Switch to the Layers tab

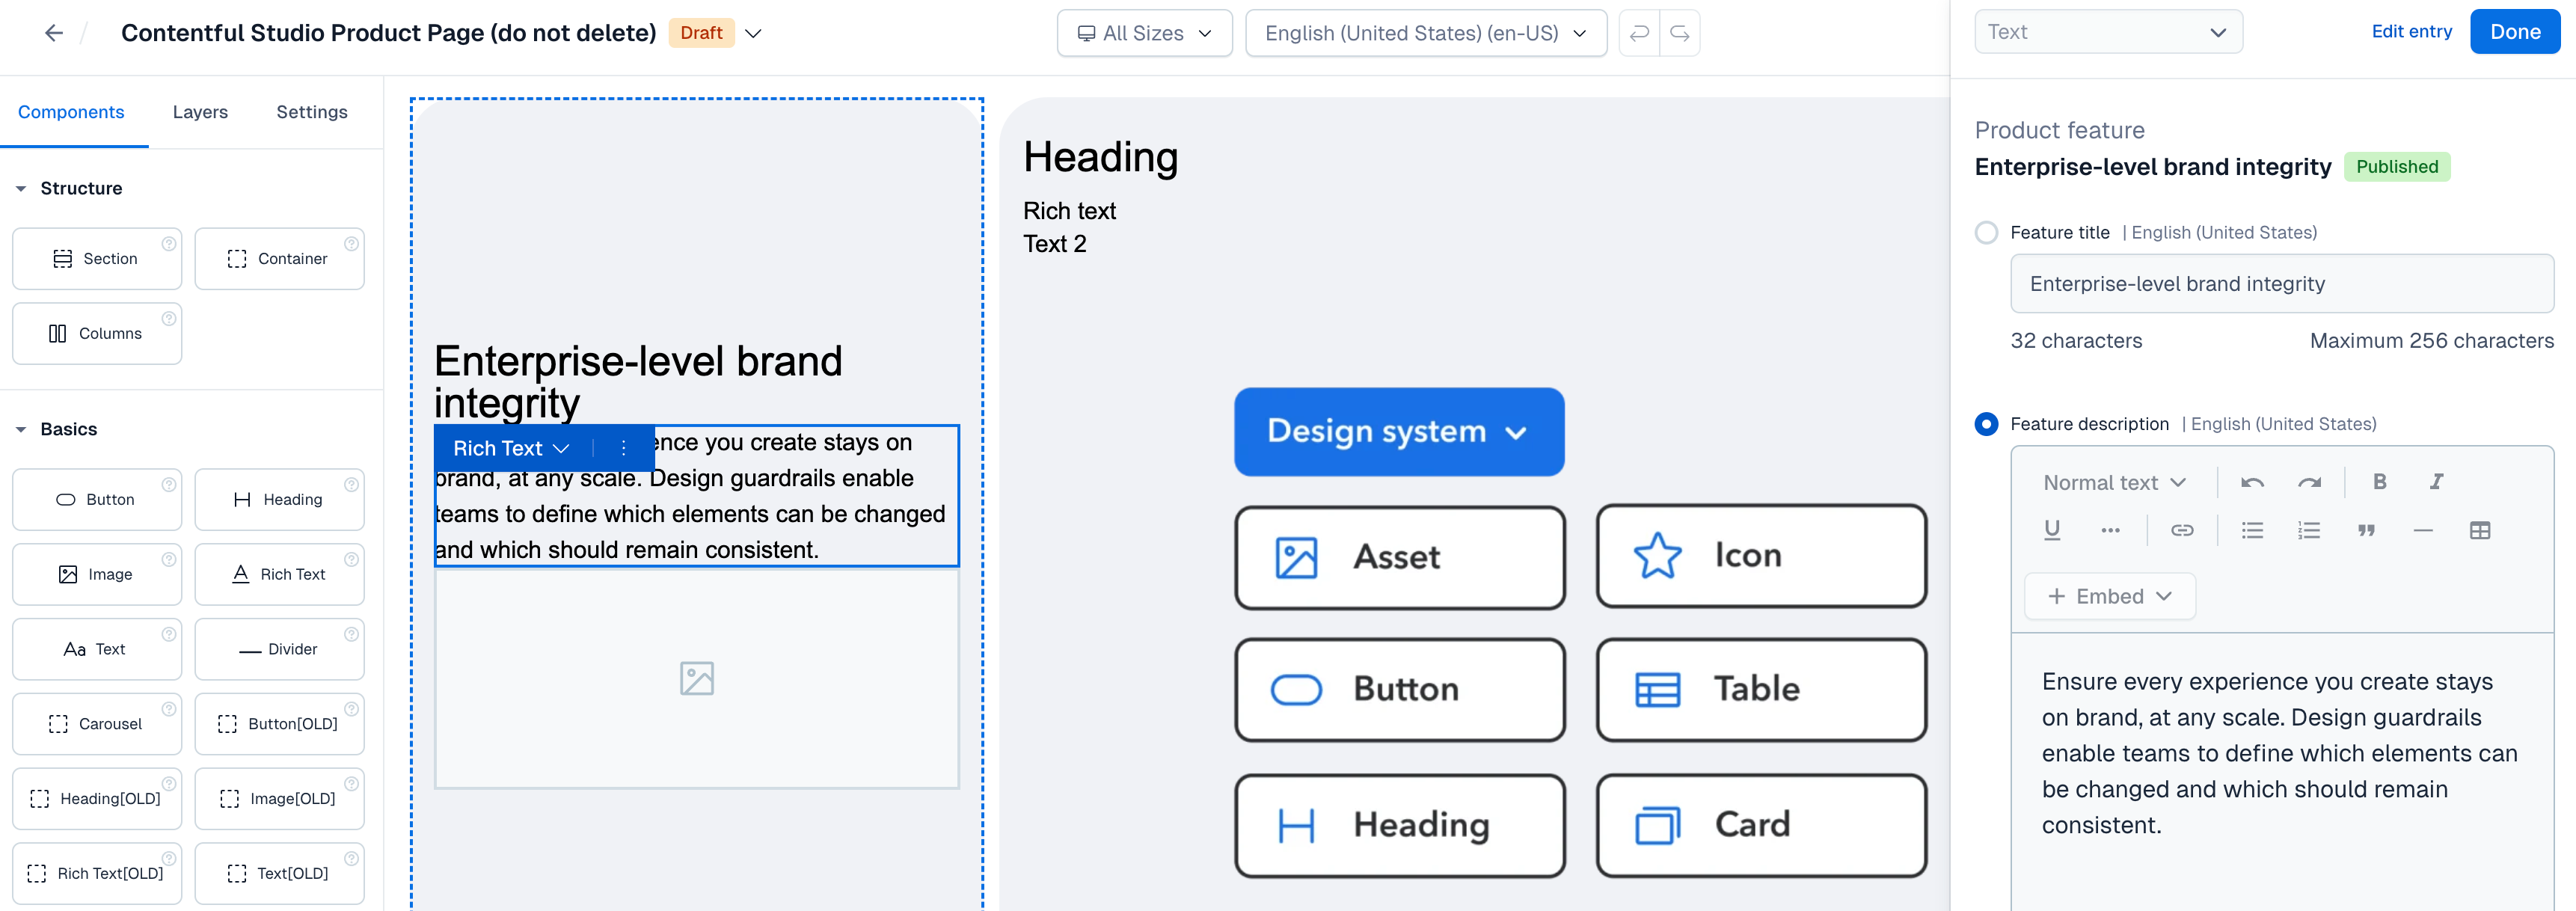pos(200,112)
